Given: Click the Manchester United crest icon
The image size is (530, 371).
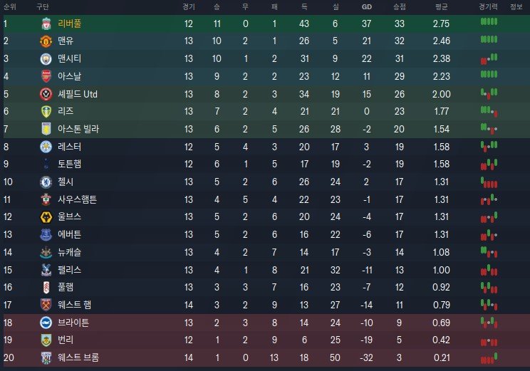Looking at the screenshot, I should [x=46, y=41].
